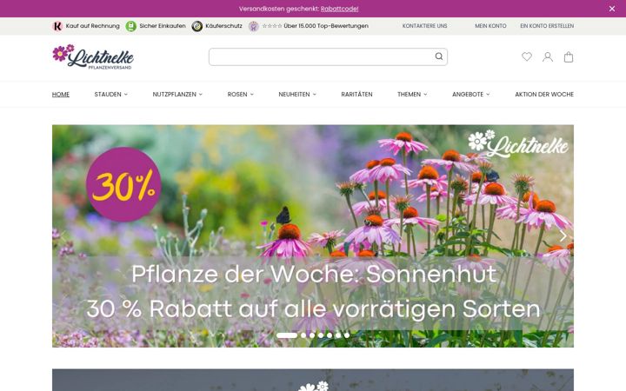
Task: Expand the Angebote dropdown chevron
Action: [488, 94]
